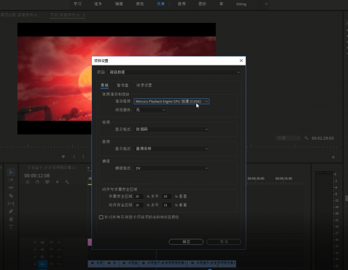Screen dimensions: 348x270
Task: Select the purple clip on track V4
Action: (90, 242)
